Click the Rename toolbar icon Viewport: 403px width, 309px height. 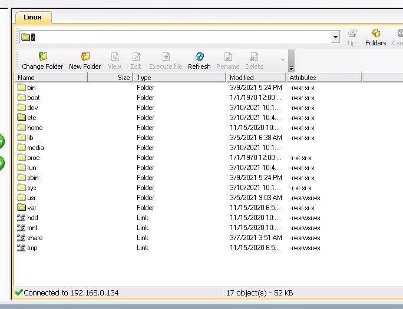(227, 57)
